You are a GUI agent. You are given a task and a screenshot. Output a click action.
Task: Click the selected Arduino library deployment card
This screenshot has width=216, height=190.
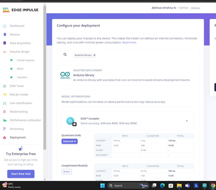[x=128, y=75]
